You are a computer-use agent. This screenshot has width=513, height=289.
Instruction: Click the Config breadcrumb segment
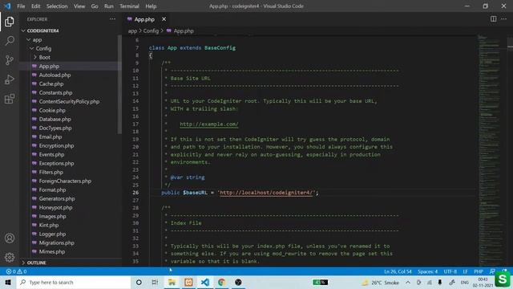[x=151, y=31]
